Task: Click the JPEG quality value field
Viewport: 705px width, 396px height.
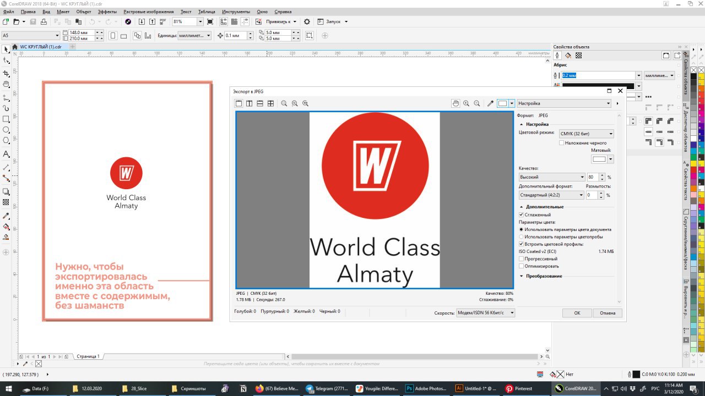Action: [593, 177]
